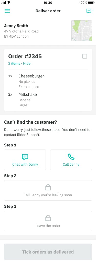Open the delivery map thumbnail

tap(82, 31)
